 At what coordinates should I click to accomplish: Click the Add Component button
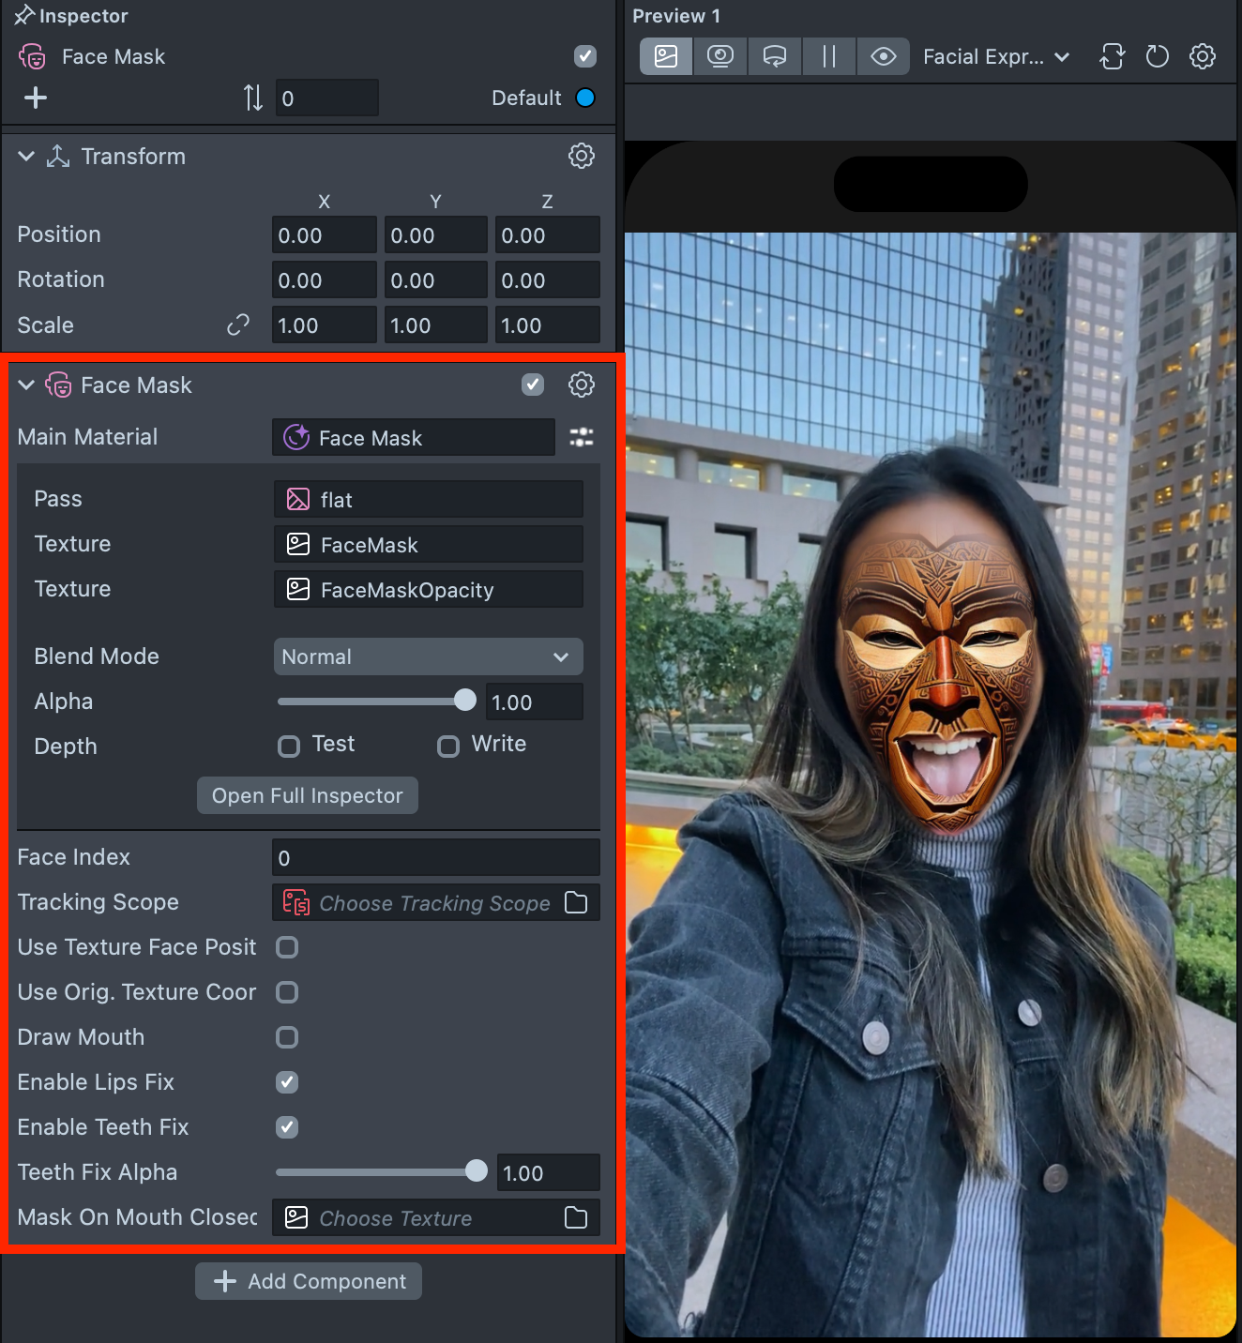(x=309, y=1281)
